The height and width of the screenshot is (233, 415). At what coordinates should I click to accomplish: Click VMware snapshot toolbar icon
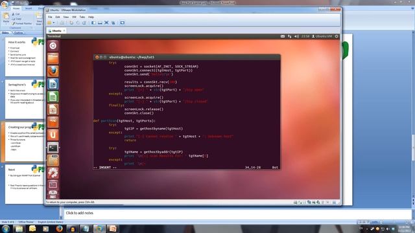coord(71,23)
